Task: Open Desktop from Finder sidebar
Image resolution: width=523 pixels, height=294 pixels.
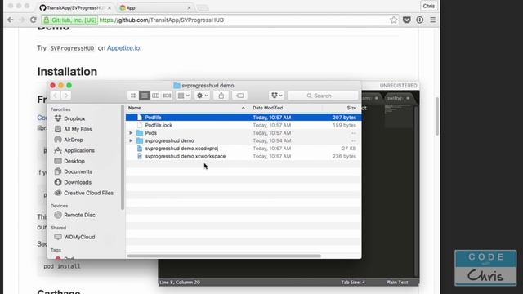Action: [x=74, y=161]
